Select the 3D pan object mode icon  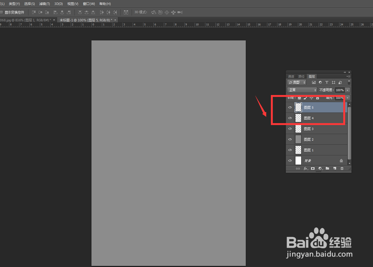(x=167, y=12)
